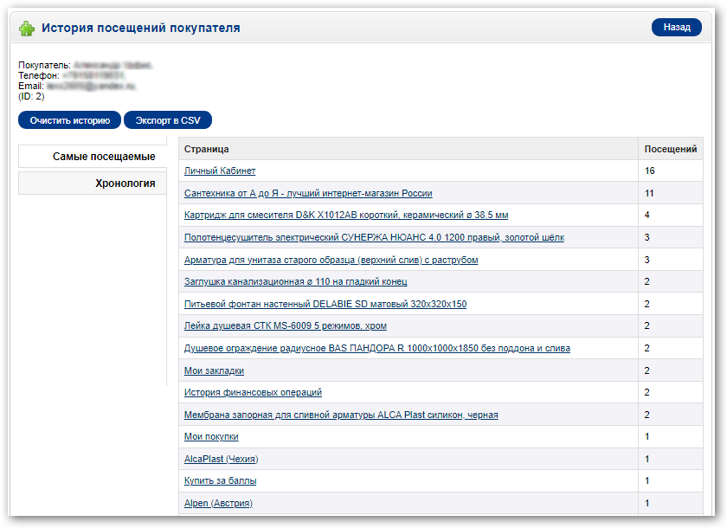Open Душевое ограждение BAS ПАНДОРА link

tap(377, 348)
